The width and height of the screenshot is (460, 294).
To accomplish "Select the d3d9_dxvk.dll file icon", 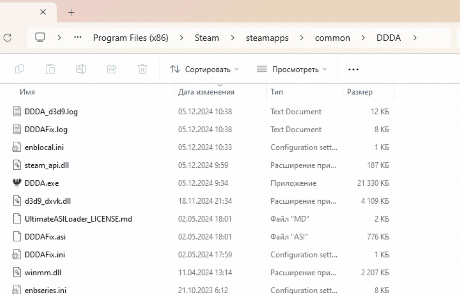I will pyautogui.click(x=17, y=201).
